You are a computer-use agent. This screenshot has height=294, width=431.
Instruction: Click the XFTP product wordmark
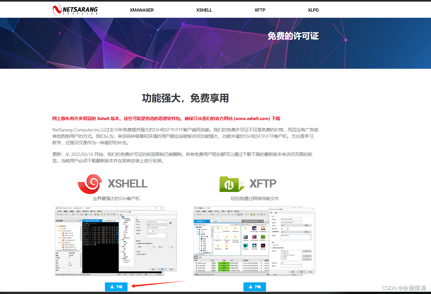pyautogui.click(x=263, y=184)
